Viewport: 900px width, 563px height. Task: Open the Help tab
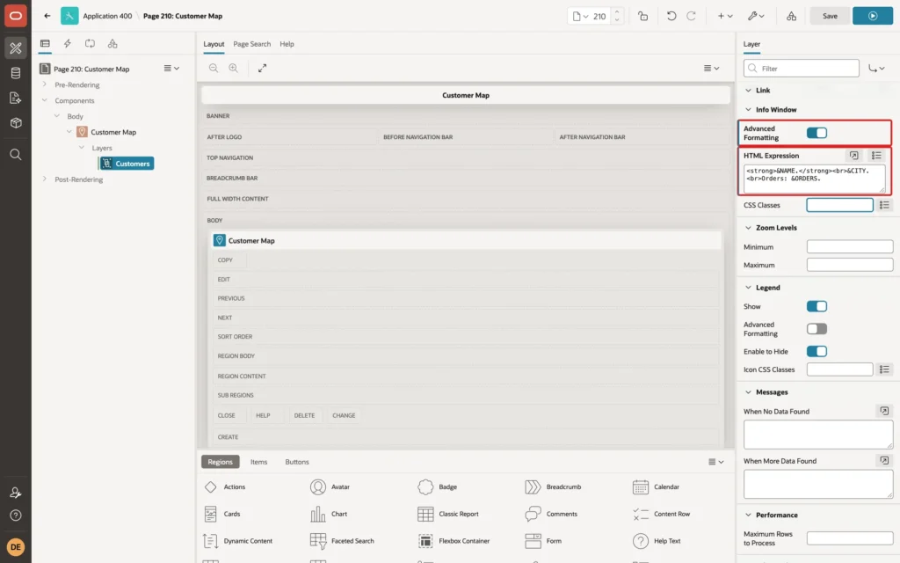coord(287,44)
